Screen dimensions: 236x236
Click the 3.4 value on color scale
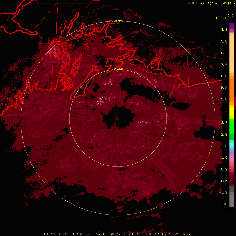point(224,123)
